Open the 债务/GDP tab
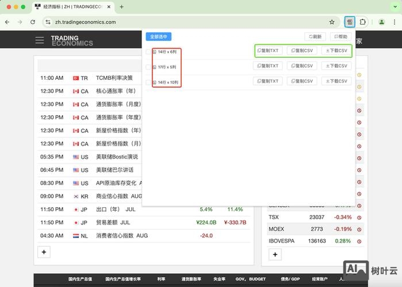 click(x=290, y=279)
